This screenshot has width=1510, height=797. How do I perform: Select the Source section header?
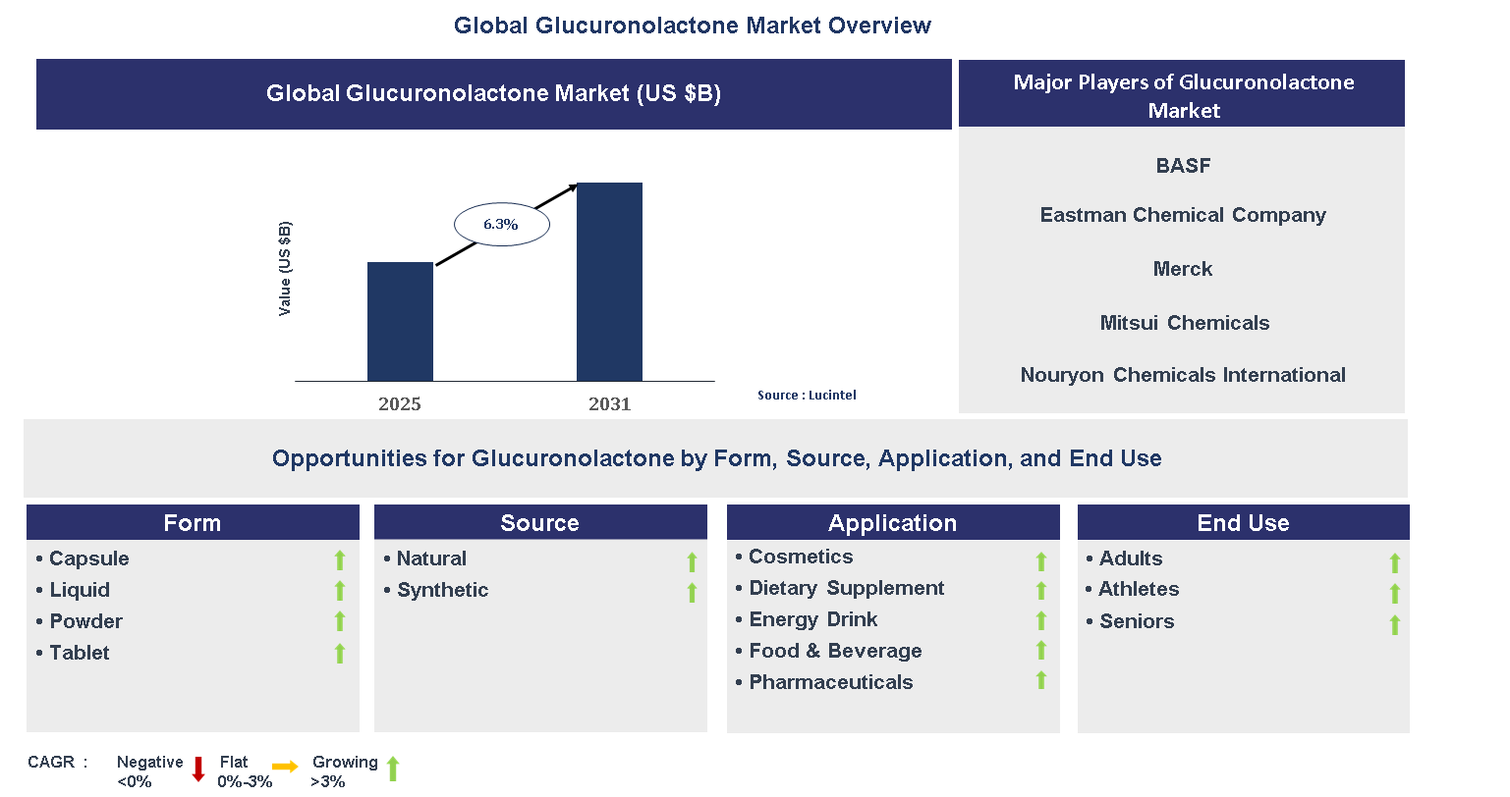tap(540, 522)
